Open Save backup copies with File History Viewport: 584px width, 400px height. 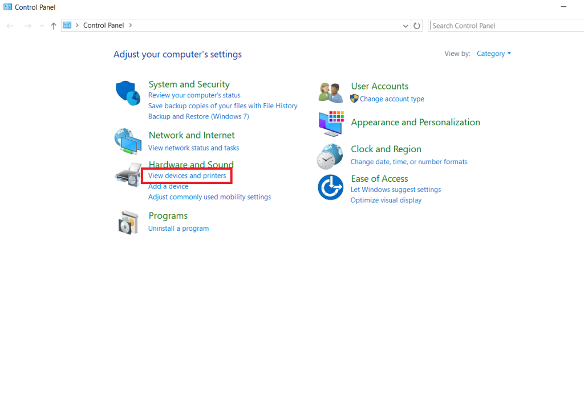click(223, 106)
